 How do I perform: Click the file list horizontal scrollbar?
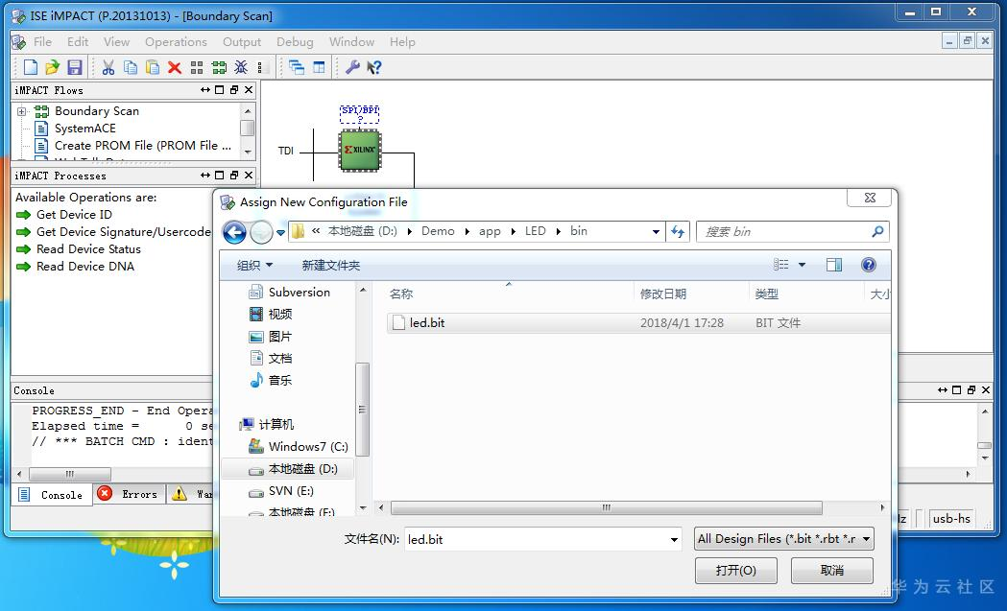click(606, 507)
